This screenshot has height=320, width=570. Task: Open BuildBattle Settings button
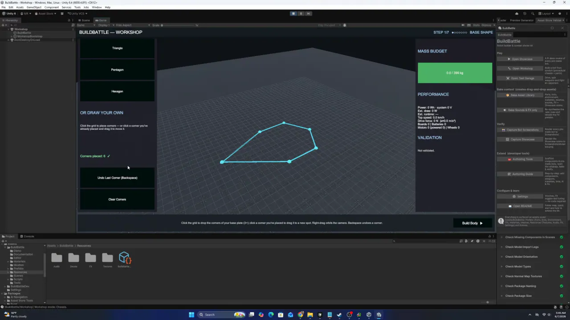[521, 196]
